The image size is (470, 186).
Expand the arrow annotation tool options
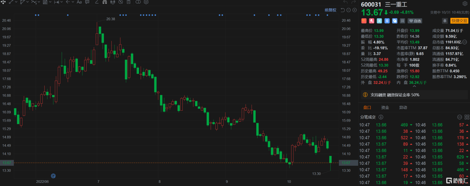pos(73,2)
